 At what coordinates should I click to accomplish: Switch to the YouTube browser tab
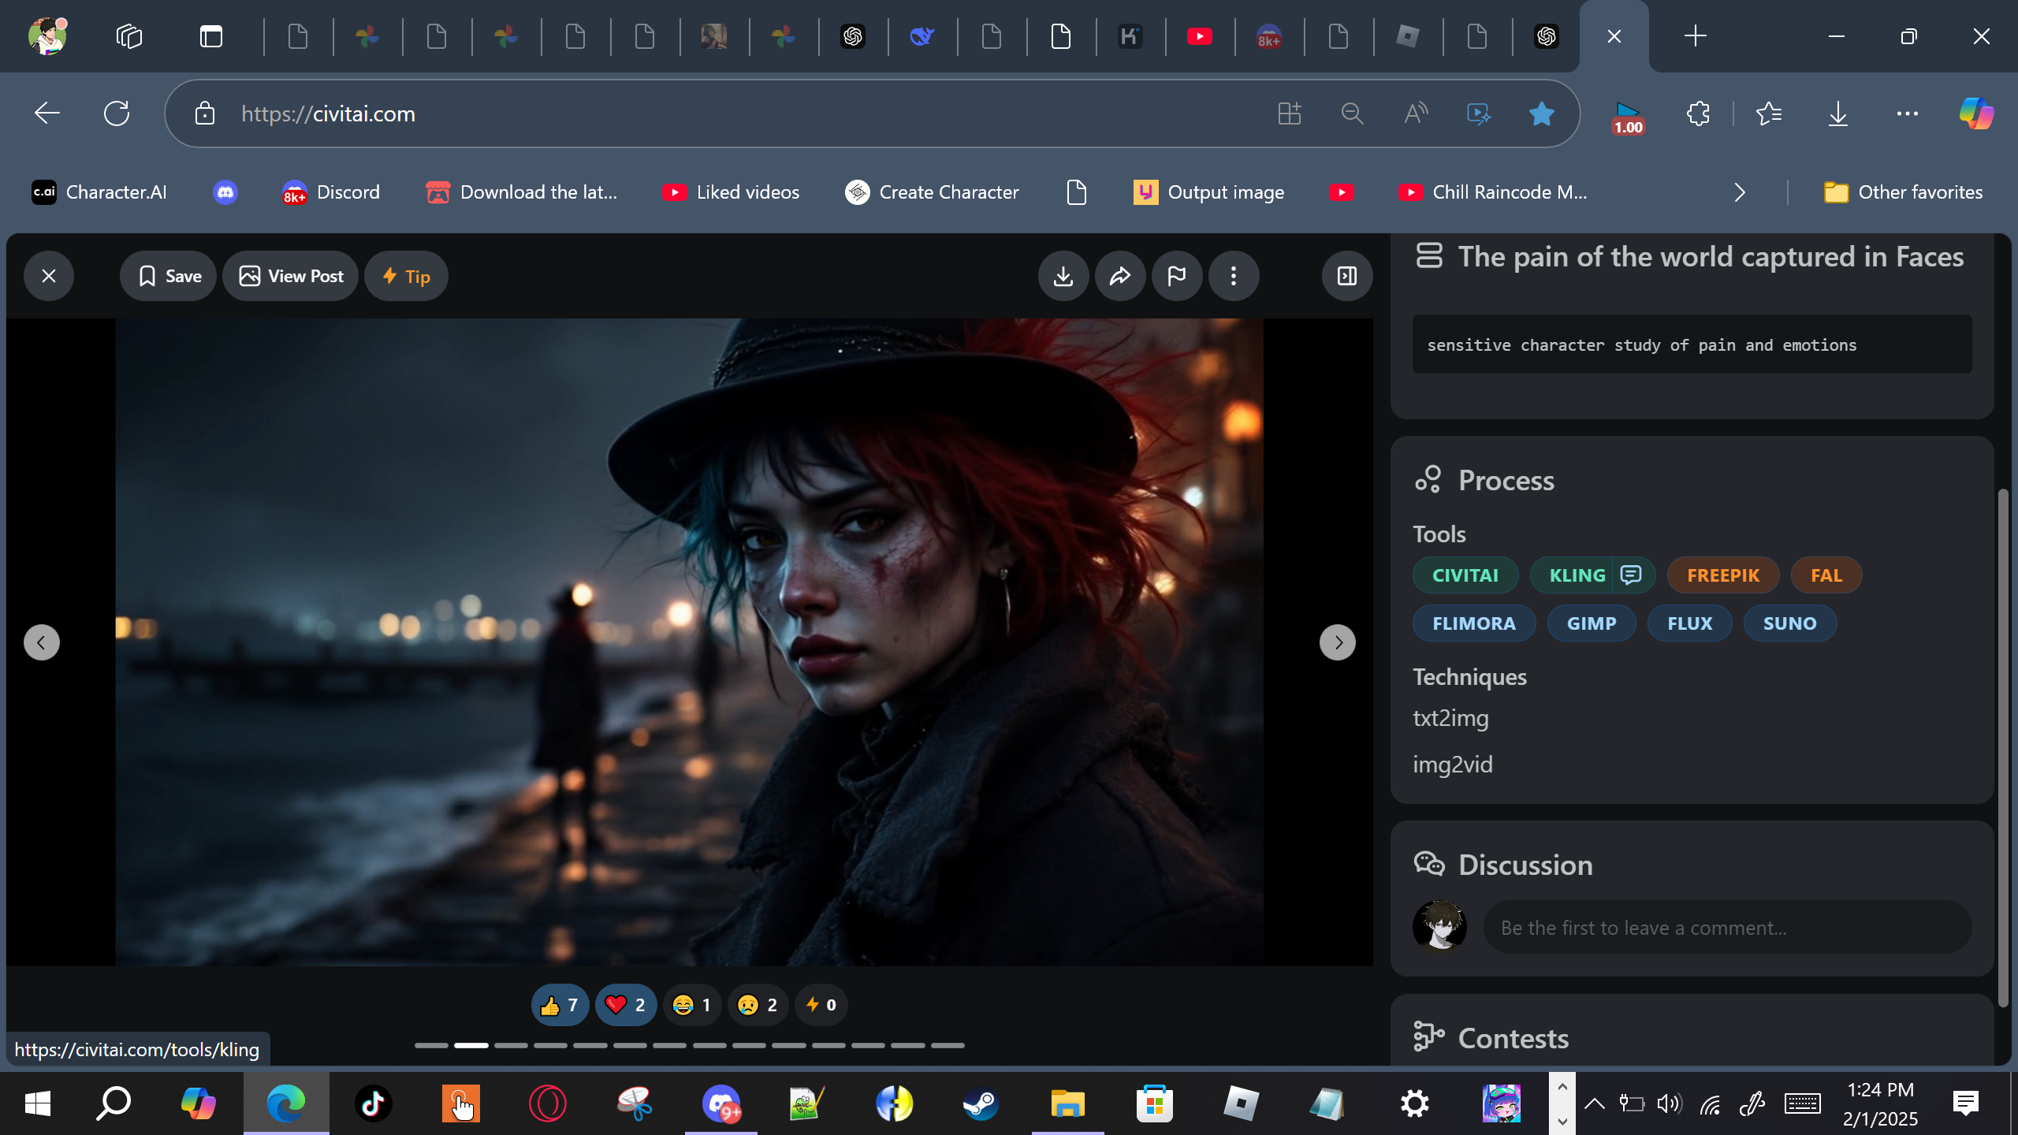tap(1199, 36)
